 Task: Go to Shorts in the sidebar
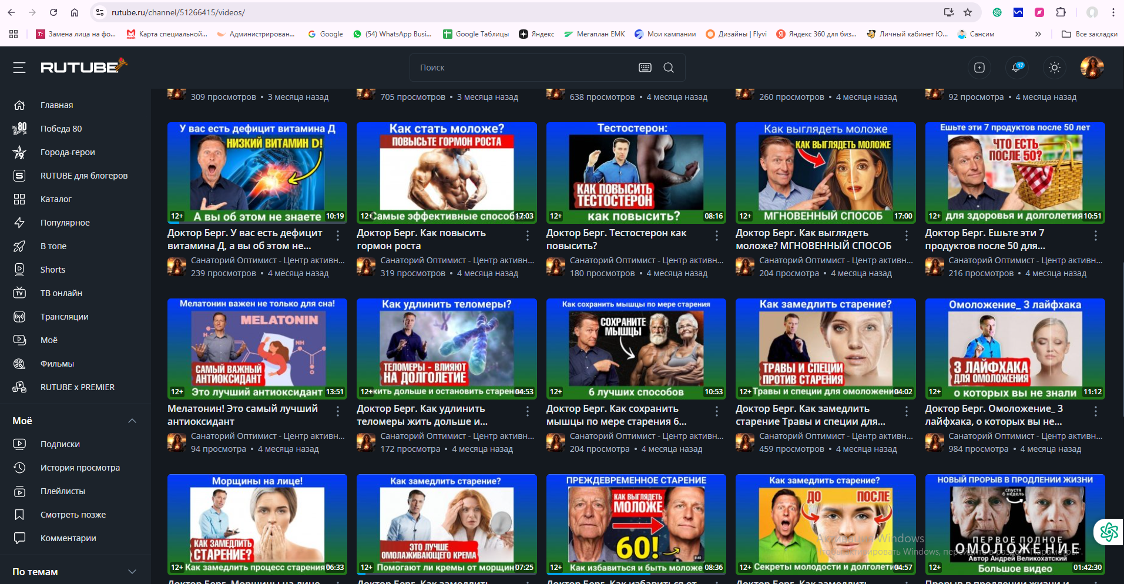pos(53,270)
